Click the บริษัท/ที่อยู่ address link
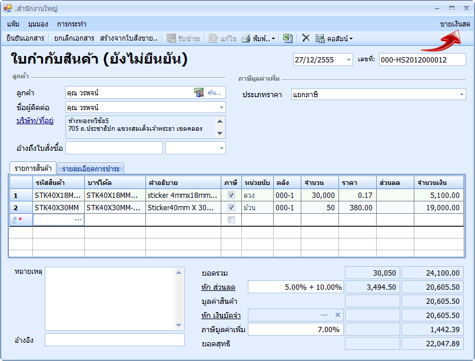The height and width of the screenshot is (361, 475). point(35,121)
